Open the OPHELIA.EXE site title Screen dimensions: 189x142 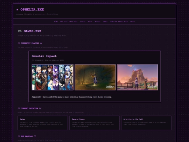[x=32, y=9]
